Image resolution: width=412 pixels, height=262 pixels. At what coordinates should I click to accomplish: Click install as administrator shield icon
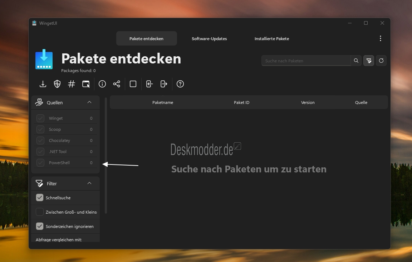57,84
